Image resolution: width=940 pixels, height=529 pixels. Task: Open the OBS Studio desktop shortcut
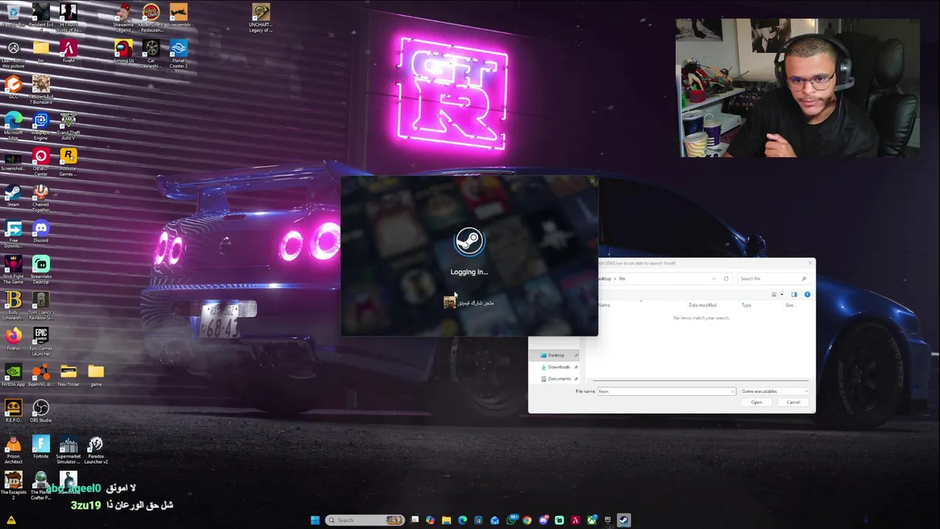[x=40, y=411]
